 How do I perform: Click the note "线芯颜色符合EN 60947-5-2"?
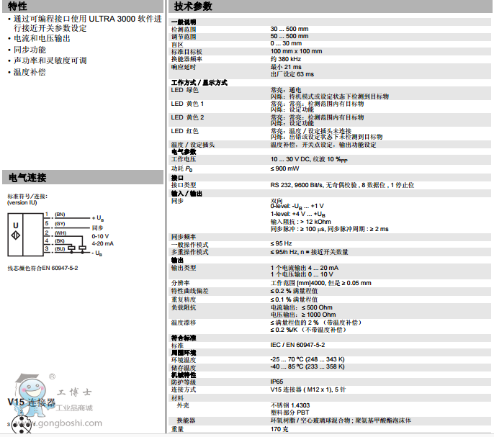coord(42,268)
